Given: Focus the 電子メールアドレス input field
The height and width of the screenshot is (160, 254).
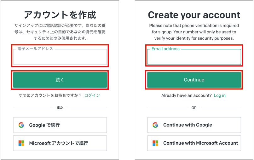Looking at the screenshot, I should 60,57.
